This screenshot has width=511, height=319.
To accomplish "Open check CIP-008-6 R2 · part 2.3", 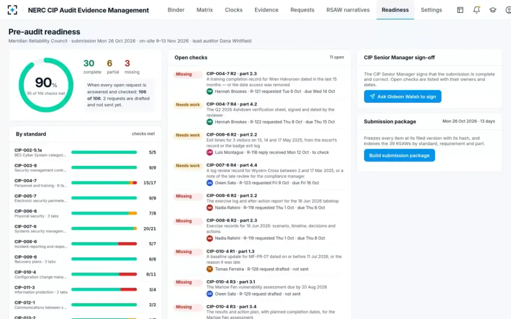I will click(x=232, y=220).
